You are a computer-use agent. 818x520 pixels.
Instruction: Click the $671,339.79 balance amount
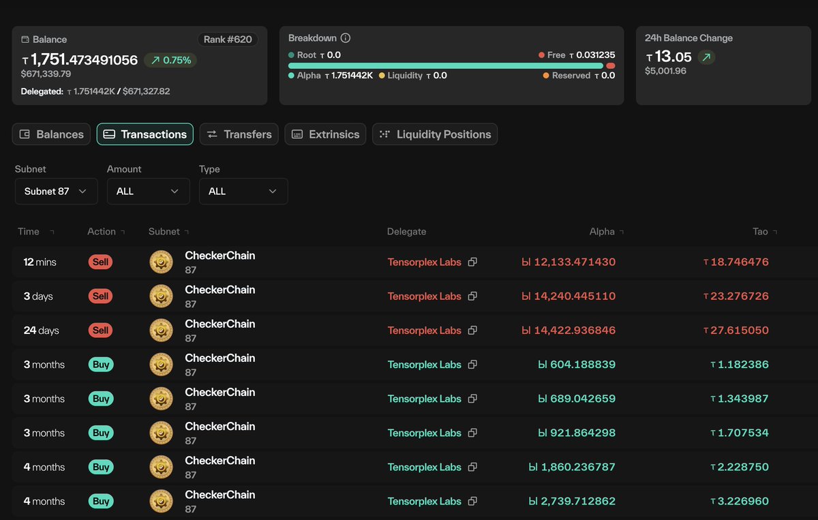[x=46, y=74]
